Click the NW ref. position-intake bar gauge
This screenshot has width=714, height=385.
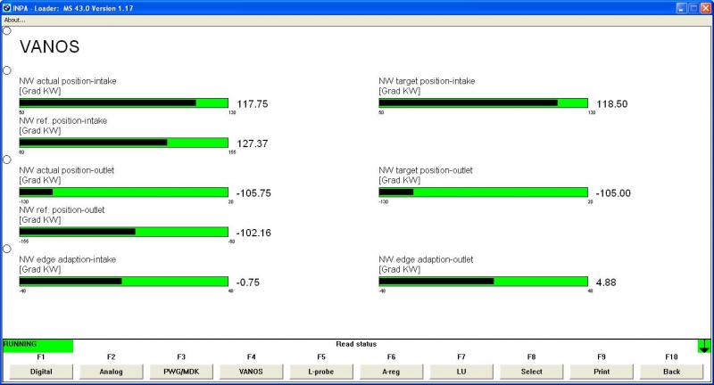[124, 143]
